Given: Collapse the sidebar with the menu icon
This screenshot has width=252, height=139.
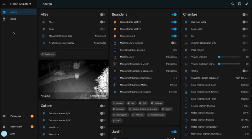Looking at the screenshot, I should tap(4, 4).
